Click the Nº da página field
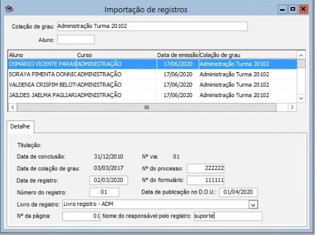315x235 pixels. point(81,216)
